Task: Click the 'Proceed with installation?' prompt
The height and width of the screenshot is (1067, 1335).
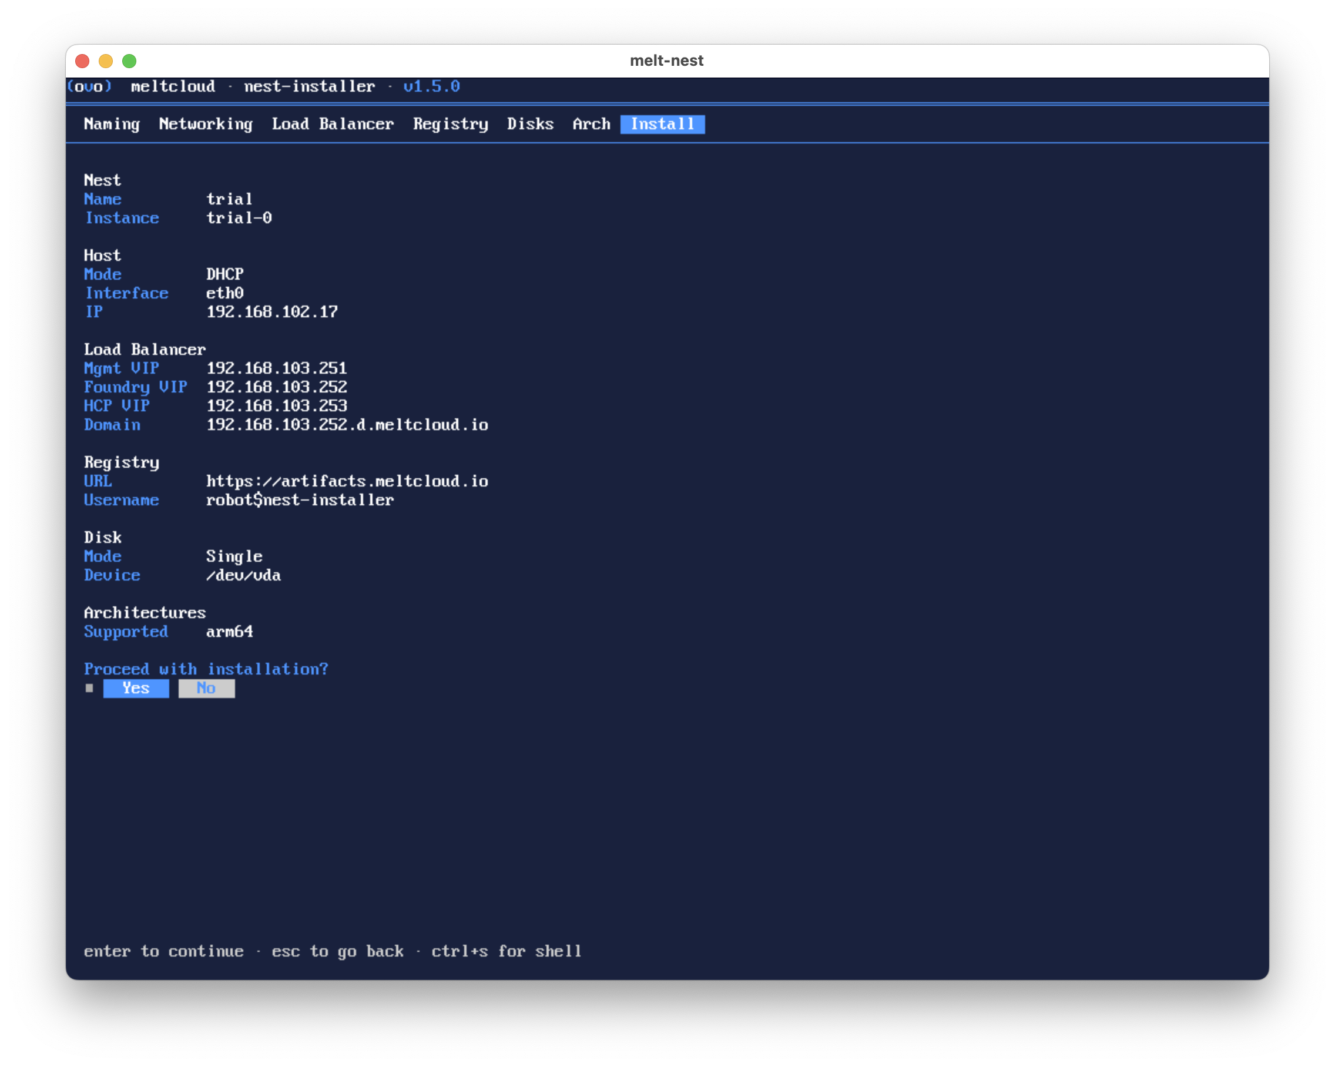Action: tap(206, 669)
